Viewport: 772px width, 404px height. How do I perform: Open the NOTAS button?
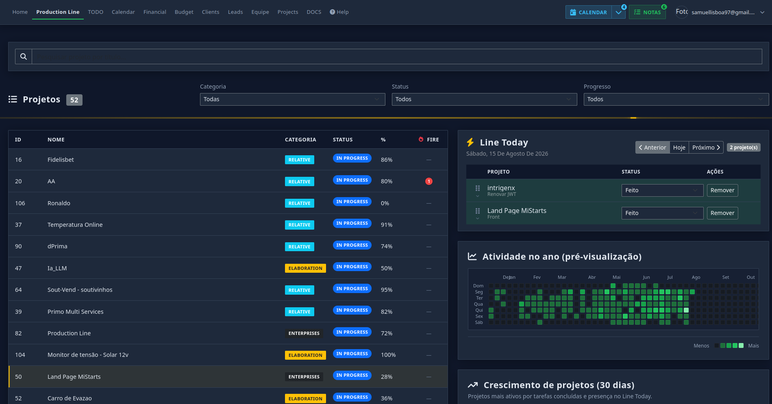coord(647,12)
